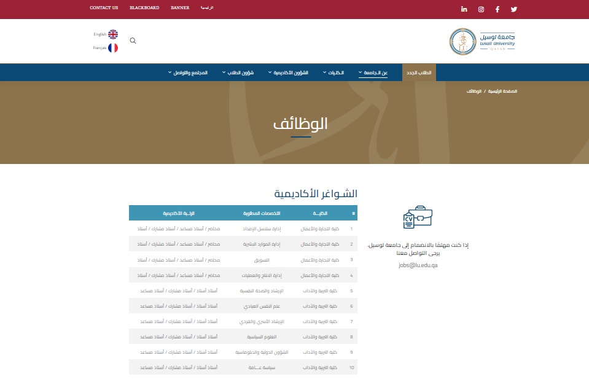
Task: Open the Instagram social icon
Action: pyautogui.click(x=481, y=9)
